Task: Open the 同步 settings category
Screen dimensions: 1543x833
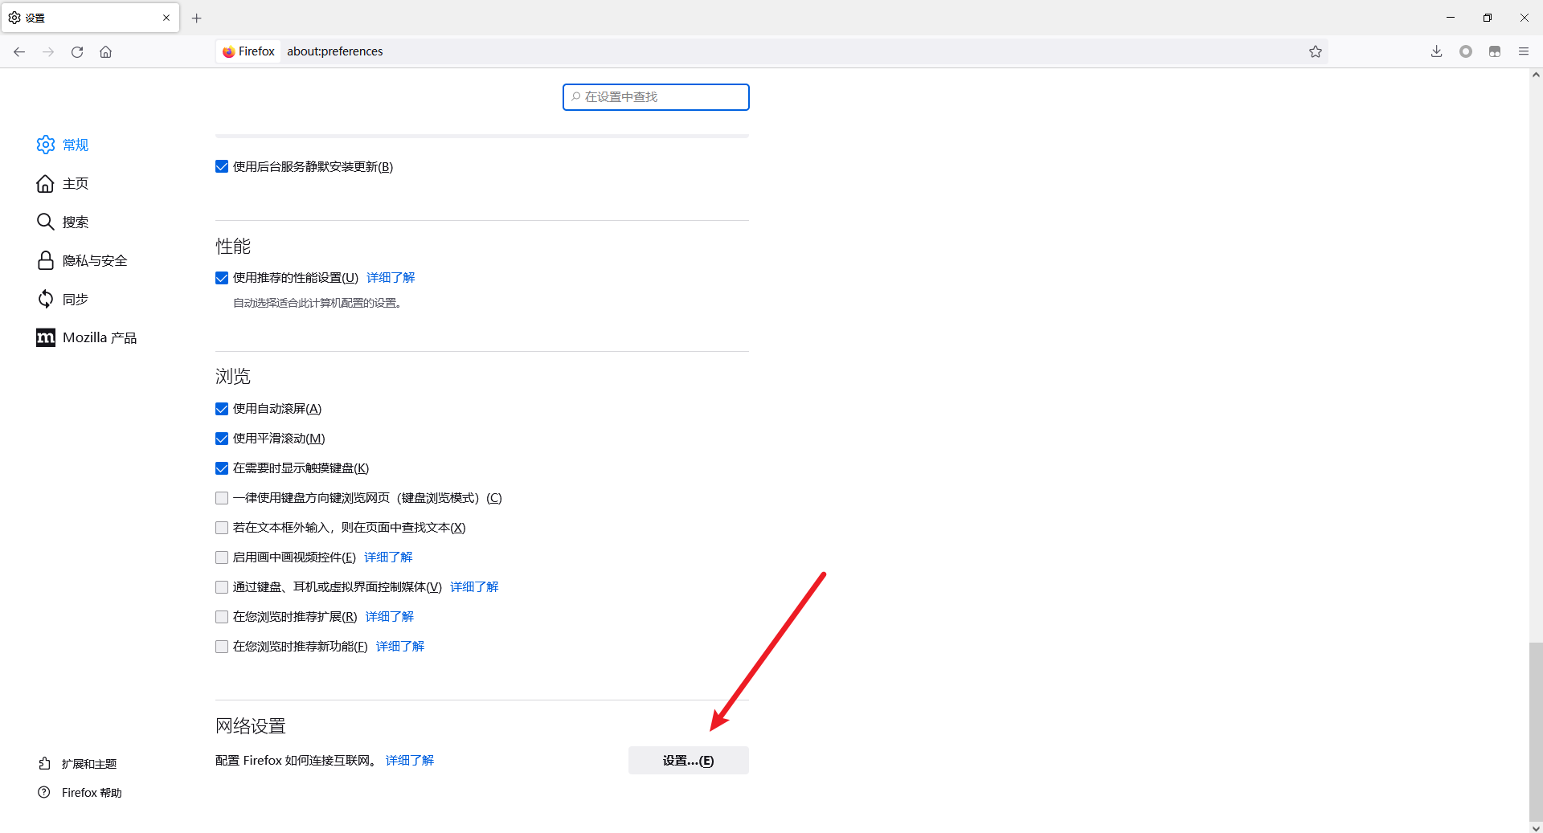Action: pos(76,299)
